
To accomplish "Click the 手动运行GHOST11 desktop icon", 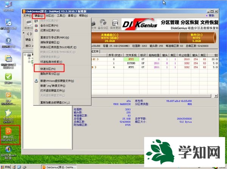I will pyautogui.click(x=8, y=116).
